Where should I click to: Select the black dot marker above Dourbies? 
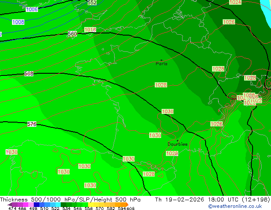tap(177, 141)
